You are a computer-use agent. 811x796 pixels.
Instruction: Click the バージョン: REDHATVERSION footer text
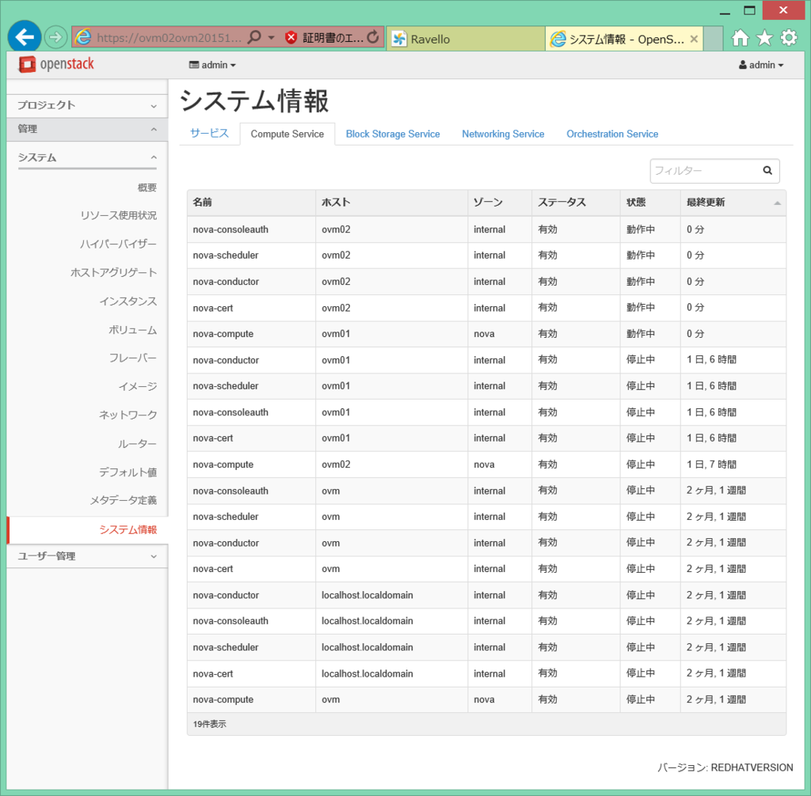point(725,768)
